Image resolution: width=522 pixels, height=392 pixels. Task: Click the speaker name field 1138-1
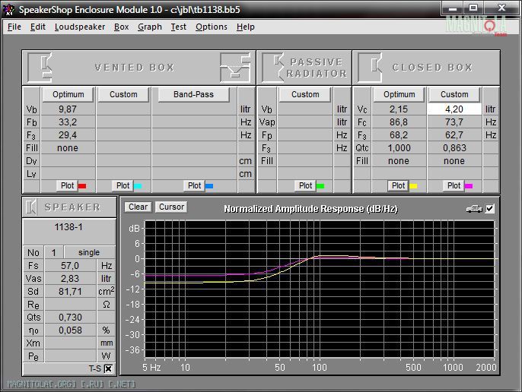tap(69, 232)
